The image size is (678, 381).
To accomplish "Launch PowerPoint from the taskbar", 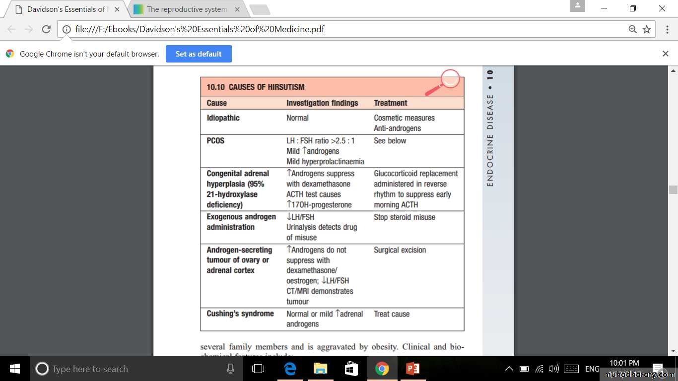I will (x=412, y=369).
